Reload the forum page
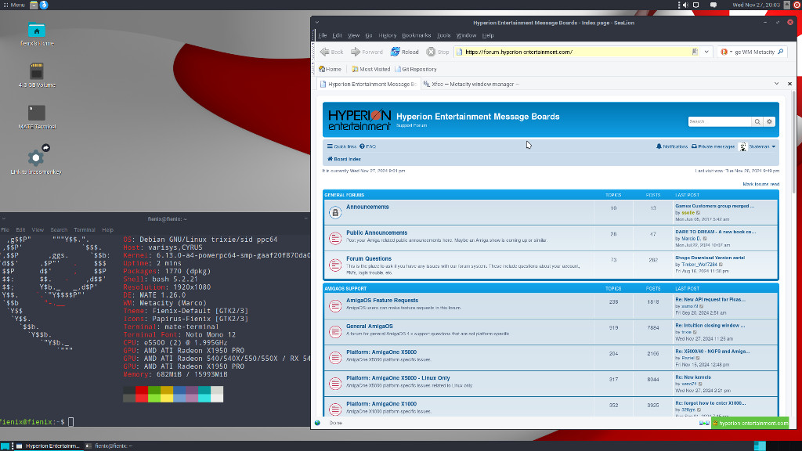This screenshot has width=802, height=451. pyautogui.click(x=405, y=52)
